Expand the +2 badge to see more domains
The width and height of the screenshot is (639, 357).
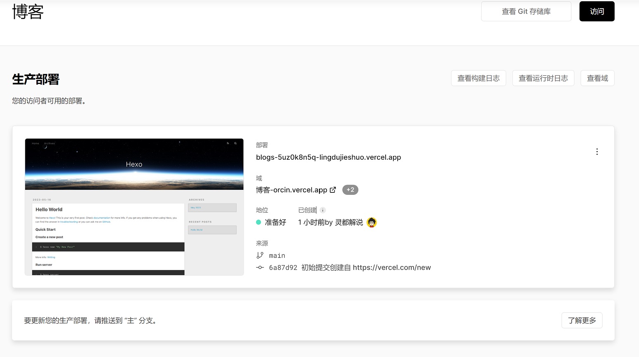[x=350, y=189]
